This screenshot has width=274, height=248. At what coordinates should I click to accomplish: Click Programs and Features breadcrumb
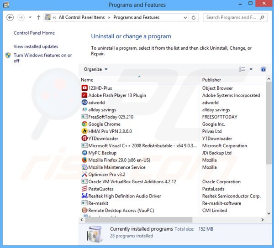tap(136, 17)
